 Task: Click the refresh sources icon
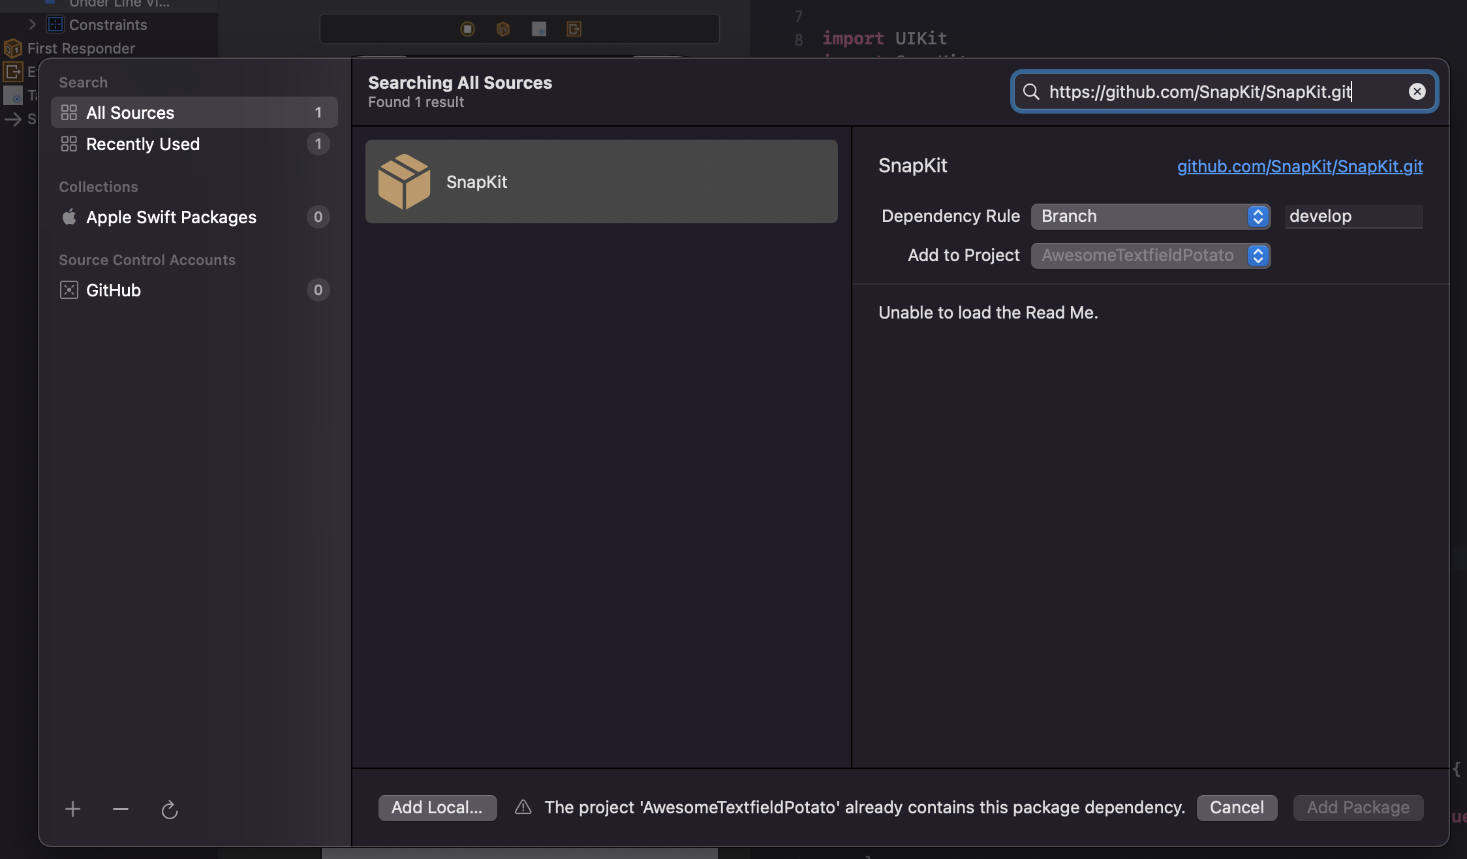click(170, 810)
